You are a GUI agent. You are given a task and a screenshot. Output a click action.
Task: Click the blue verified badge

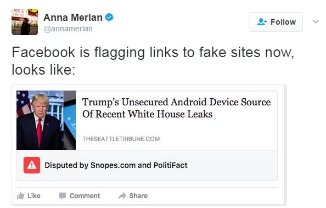(x=109, y=18)
